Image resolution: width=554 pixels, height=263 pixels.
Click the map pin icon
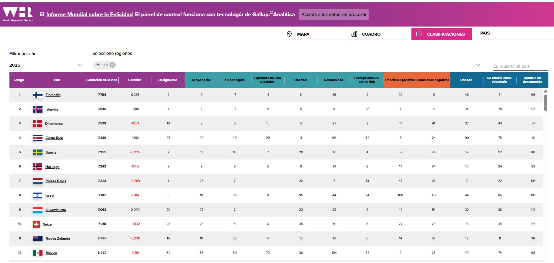(x=289, y=34)
